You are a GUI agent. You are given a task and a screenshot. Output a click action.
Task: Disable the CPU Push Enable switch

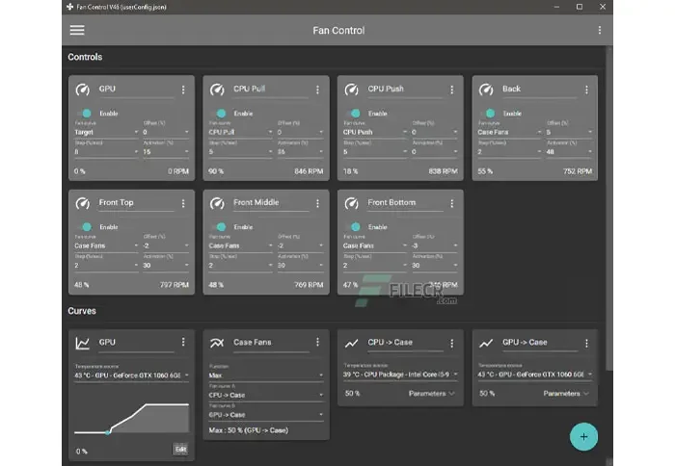point(357,114)
